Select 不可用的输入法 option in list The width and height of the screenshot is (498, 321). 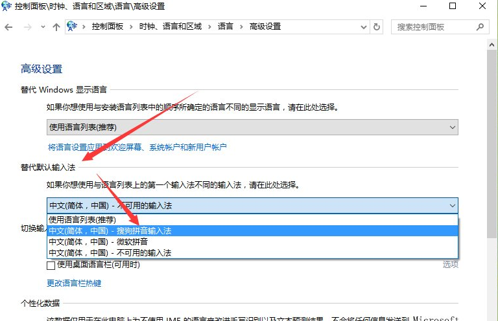pyautogui.click(x=110, y=252)
